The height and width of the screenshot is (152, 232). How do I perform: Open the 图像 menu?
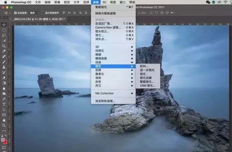click(57, 2)
